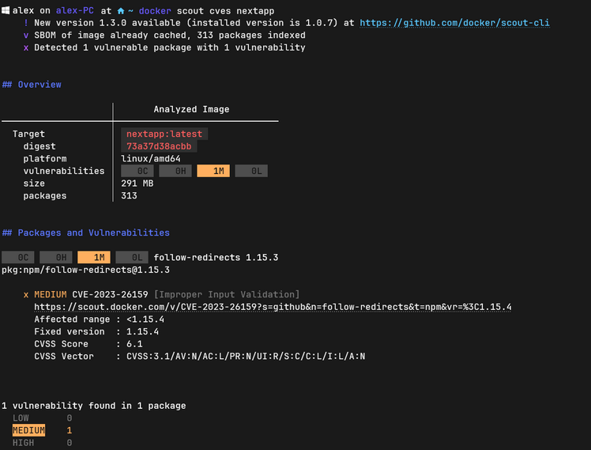The width and height of the screenshot is (591, 450).
Task: Click the 0L badge beside follow-redirects
Action: (x=132, y=257)
